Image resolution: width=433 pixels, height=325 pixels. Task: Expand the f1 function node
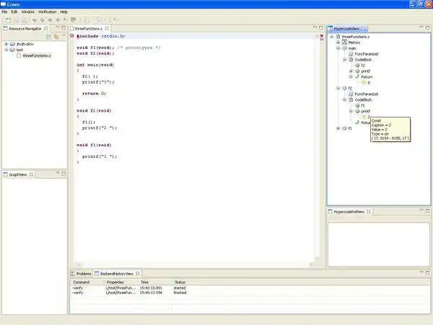click(338, 128)
